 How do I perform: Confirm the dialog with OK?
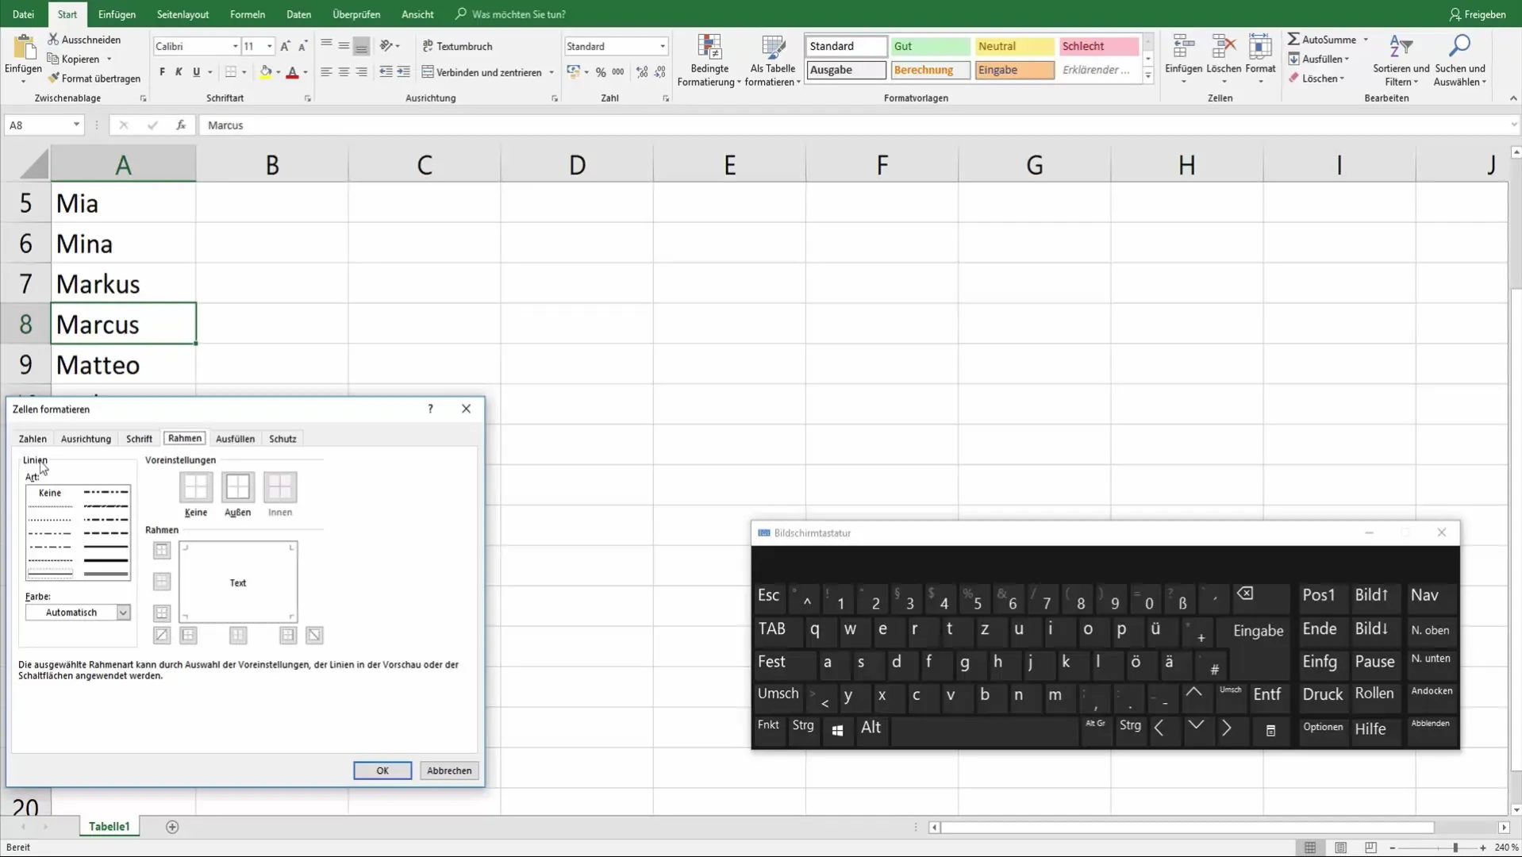pyautogui.click(x=382, y=771)
